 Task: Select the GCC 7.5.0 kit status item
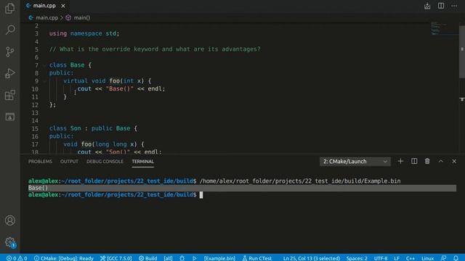tap(116, 258)
